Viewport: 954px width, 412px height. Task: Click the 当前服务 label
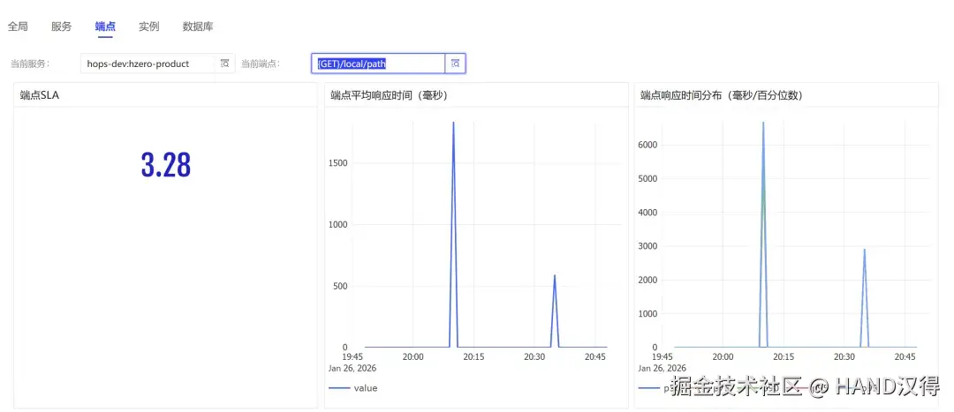30,64
